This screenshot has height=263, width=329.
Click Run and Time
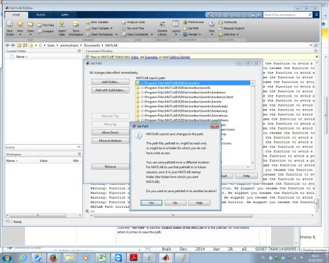[x=133, y=28]
